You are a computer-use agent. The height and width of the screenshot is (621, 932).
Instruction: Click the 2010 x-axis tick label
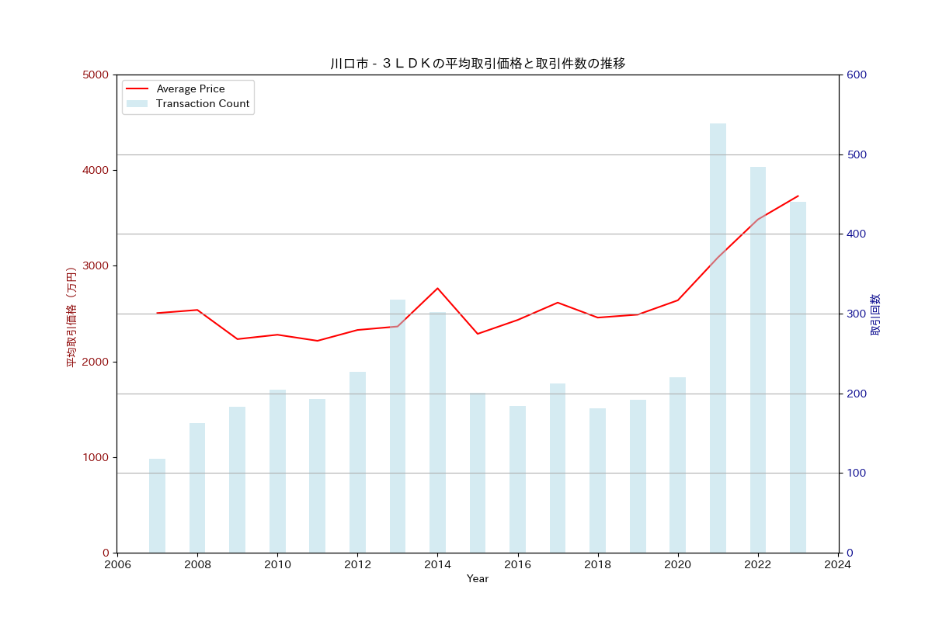click(x=277, y=565)
